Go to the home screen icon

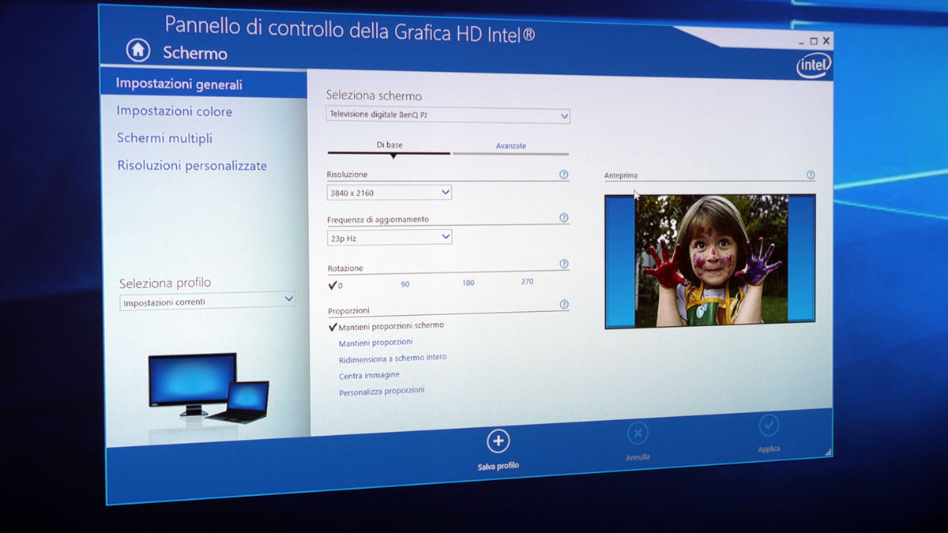[x=138, y=50]
